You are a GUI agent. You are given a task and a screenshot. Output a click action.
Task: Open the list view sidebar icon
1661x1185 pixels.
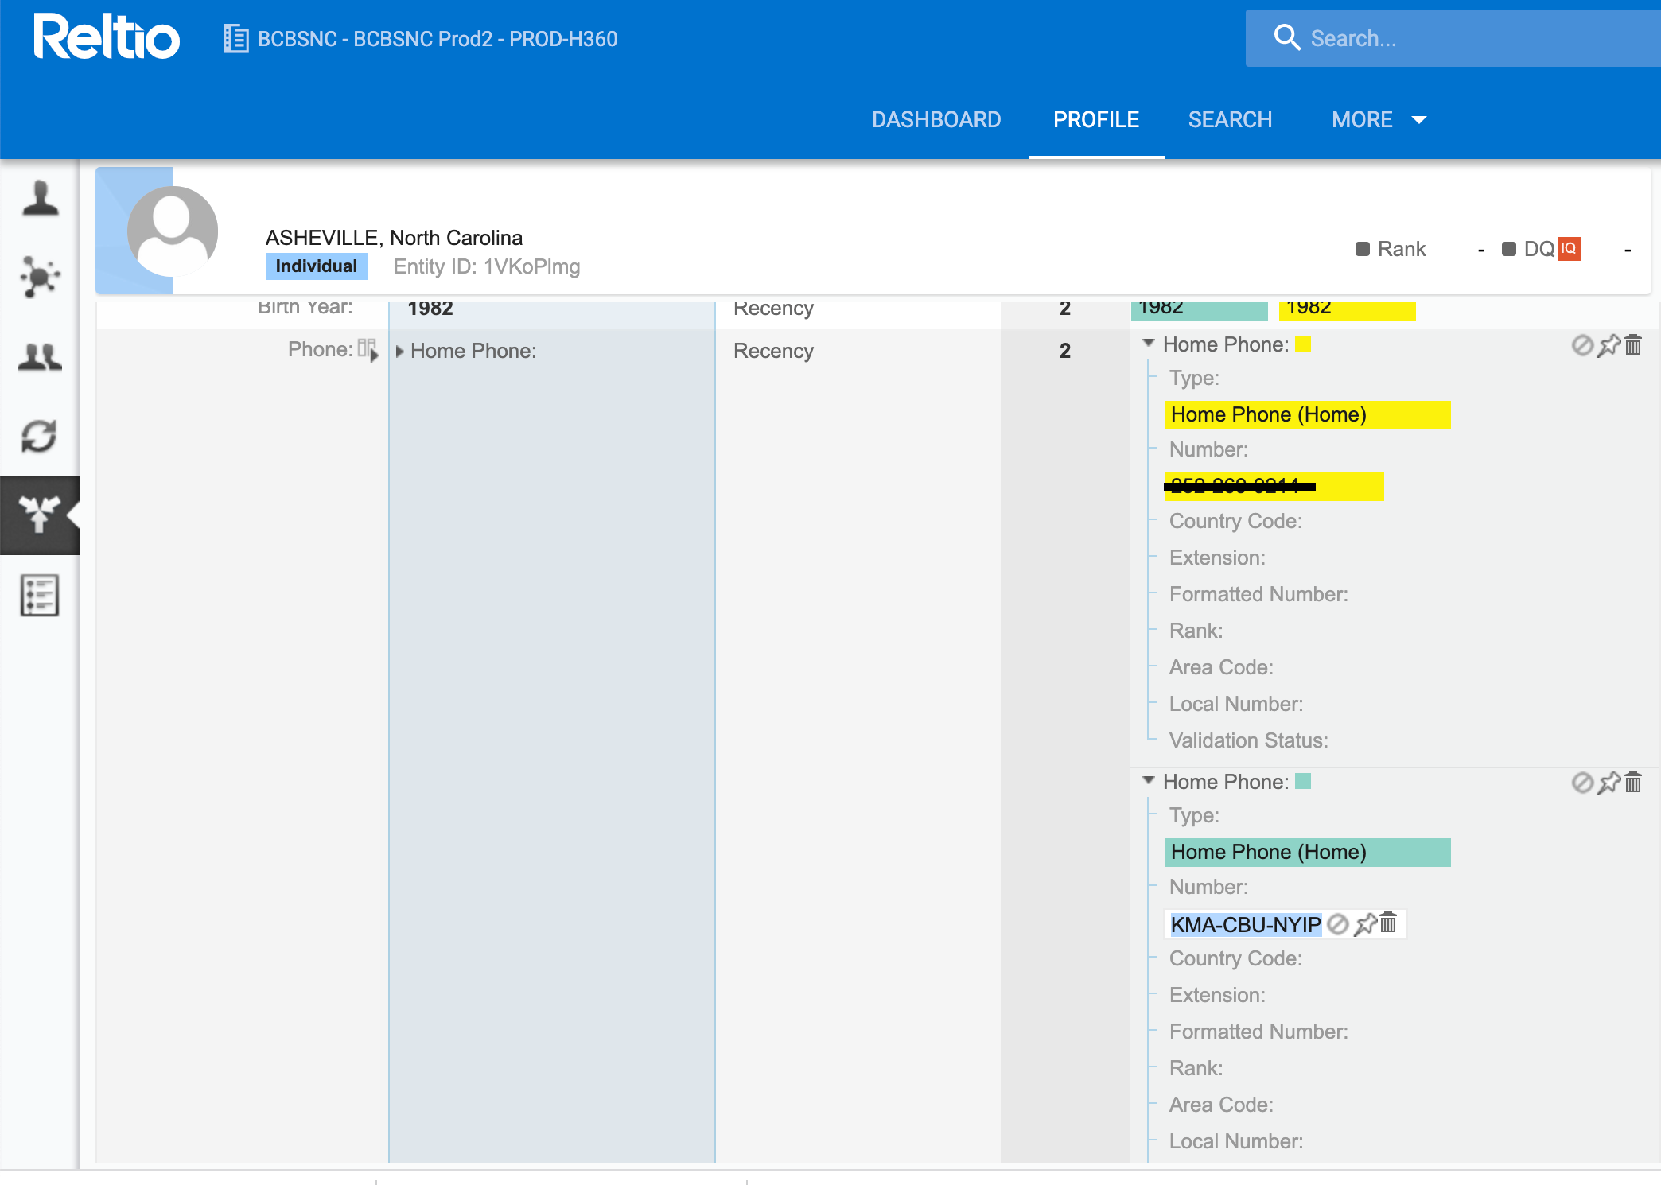pyautogui.click(x=40, y=595)
